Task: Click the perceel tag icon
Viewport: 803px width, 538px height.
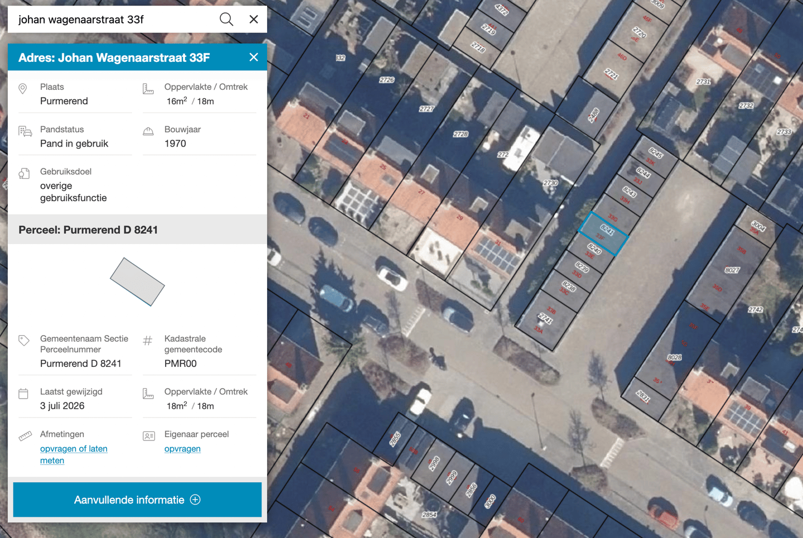Action: (x=24, y=340)
